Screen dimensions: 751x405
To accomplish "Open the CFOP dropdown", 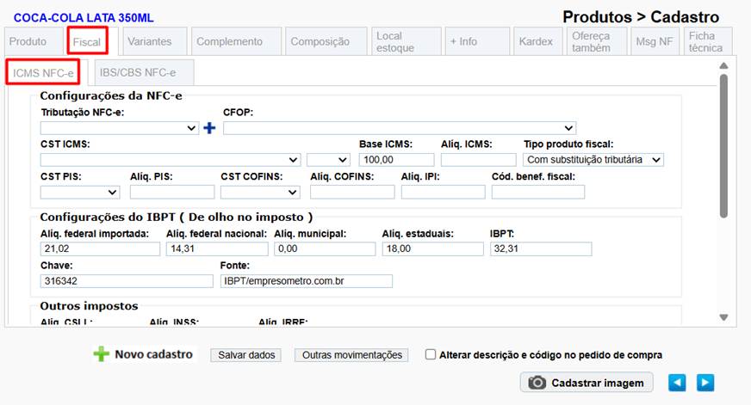I will [400, 128].
